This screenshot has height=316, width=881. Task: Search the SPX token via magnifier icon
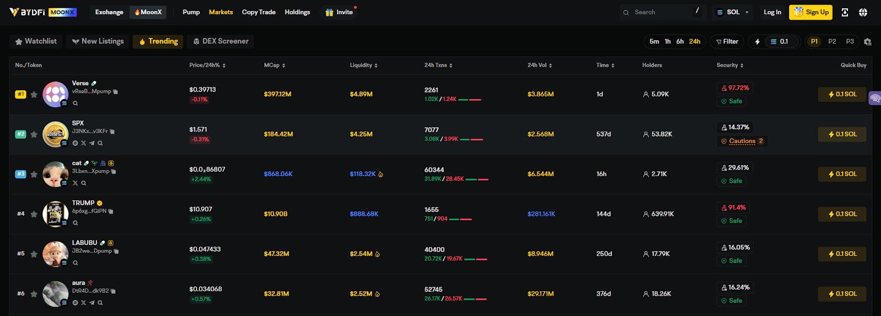coord(100,143)
